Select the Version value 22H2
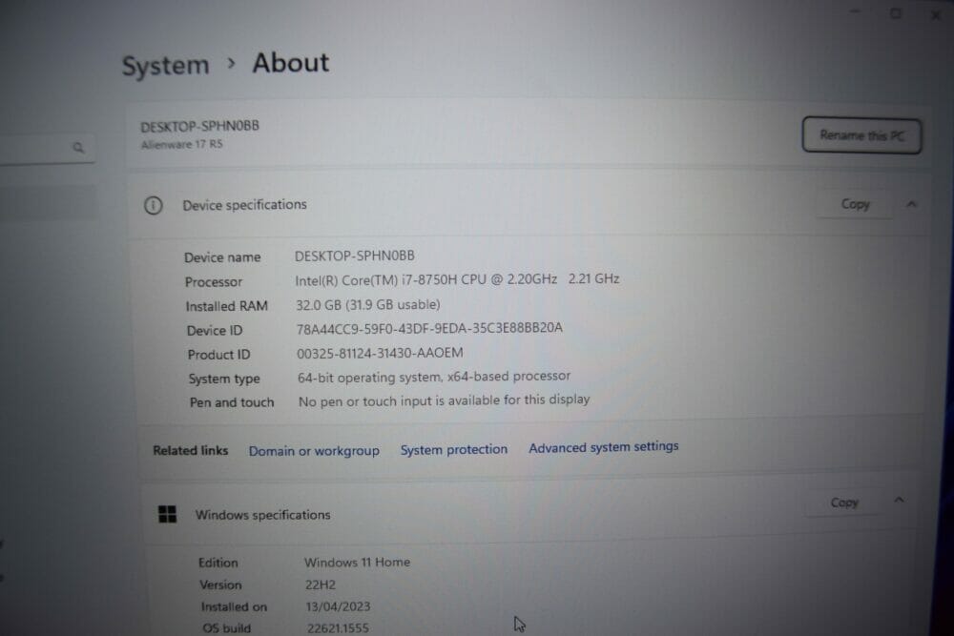The image size is (954, 636). (320, 585)
